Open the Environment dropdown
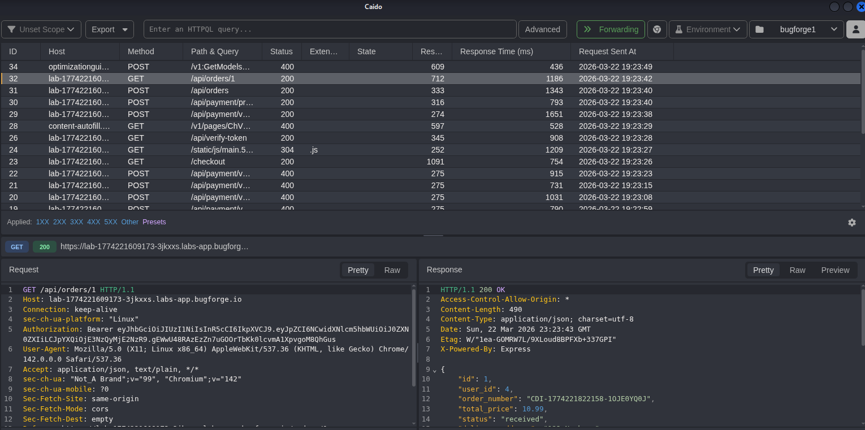Image resolution: width=865 pixels, height=430 pixels. pos(708,29)
